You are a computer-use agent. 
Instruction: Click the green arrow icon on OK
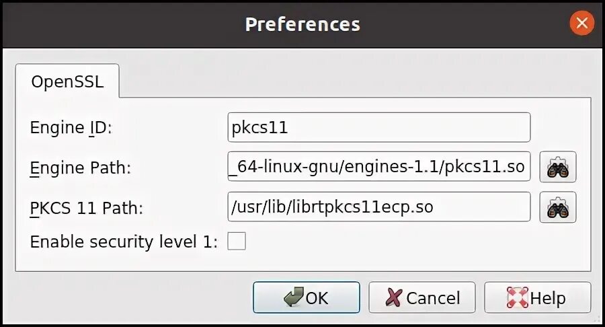[293, 297]
